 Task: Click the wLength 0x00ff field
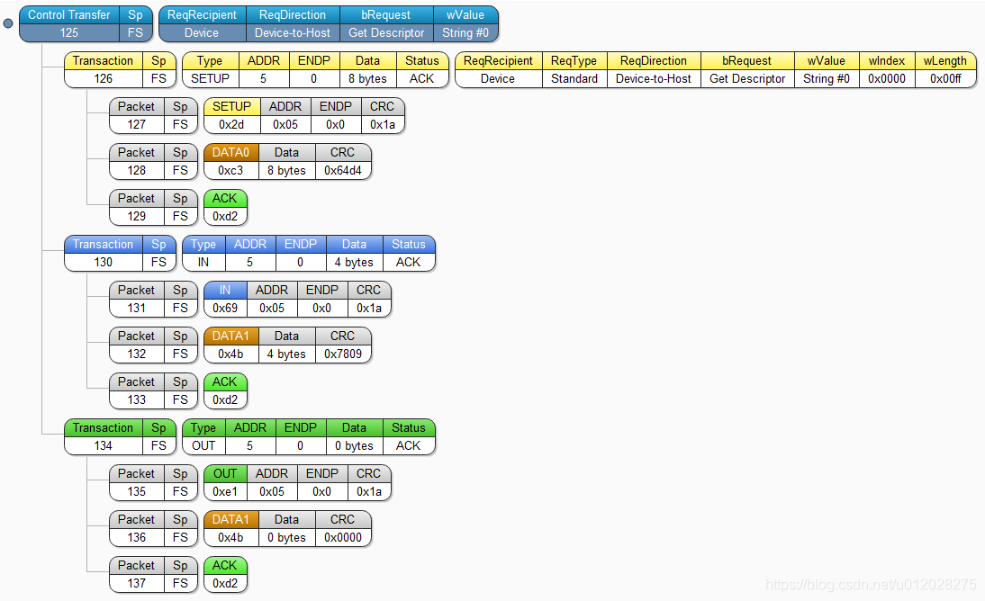pos(945,69)
